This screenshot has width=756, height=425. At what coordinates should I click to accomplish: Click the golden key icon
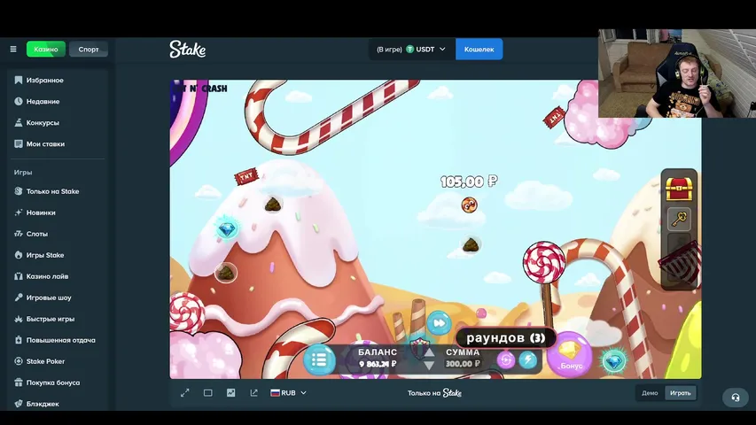[679, 219]
